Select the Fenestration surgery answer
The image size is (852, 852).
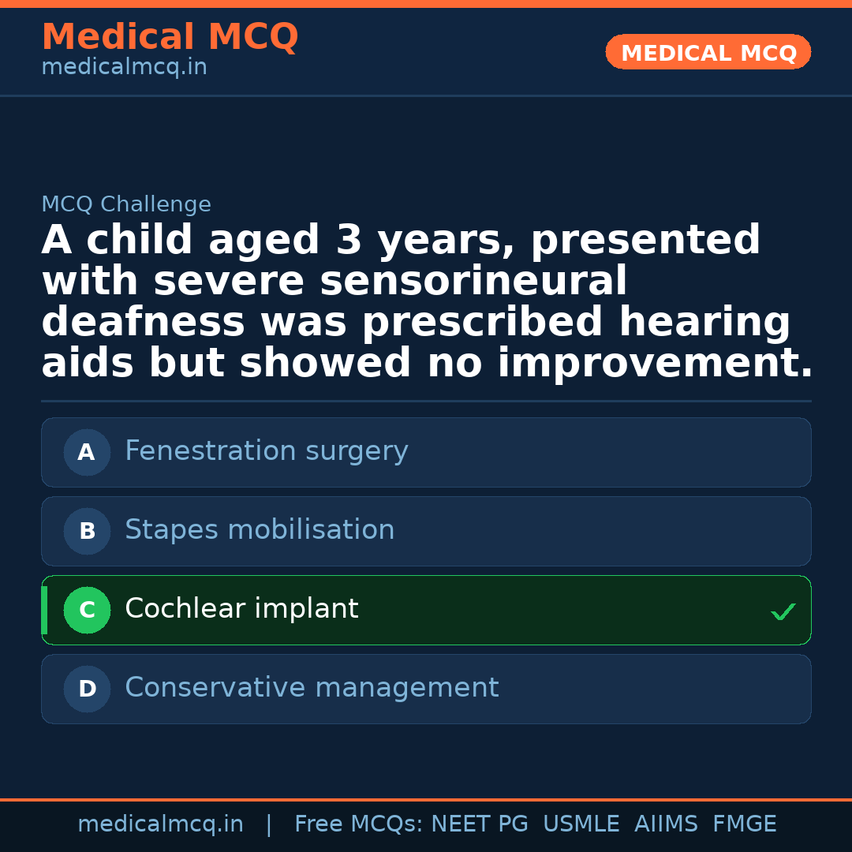267,451
